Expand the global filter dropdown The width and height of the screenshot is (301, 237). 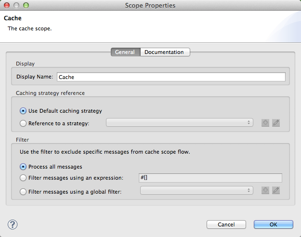(196, 190)
